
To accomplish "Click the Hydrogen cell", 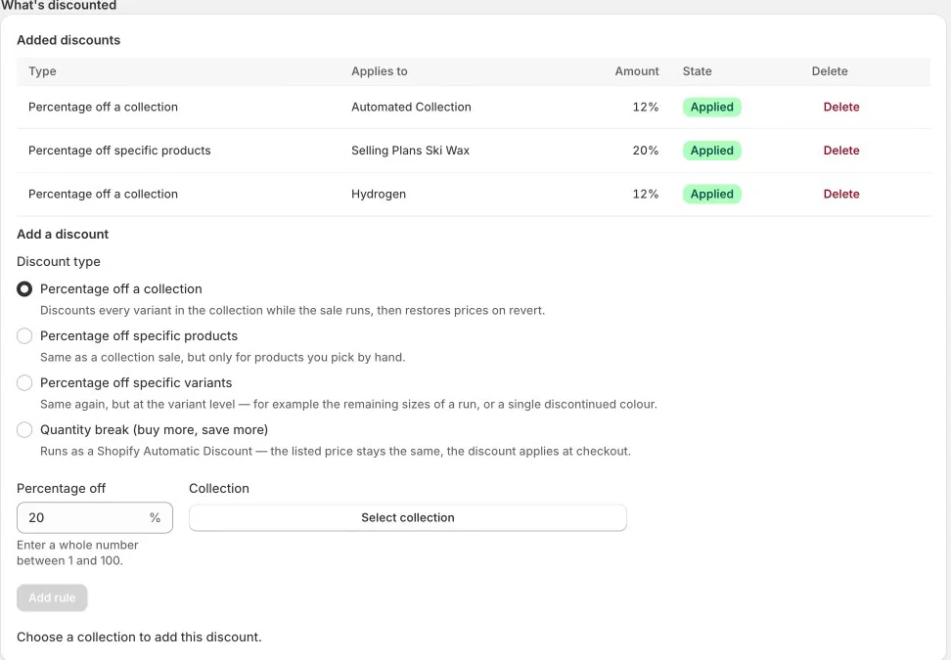I will pos(379,194).
